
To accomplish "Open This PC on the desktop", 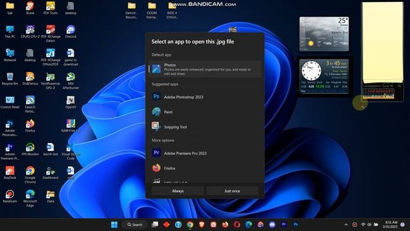I will (10, 31).
